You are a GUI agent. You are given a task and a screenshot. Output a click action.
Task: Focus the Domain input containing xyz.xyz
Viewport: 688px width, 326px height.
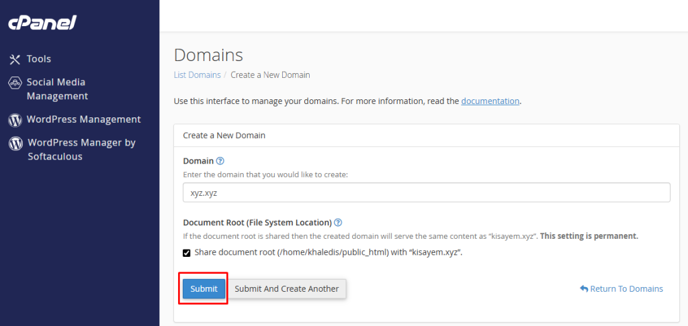pos(426,193)
